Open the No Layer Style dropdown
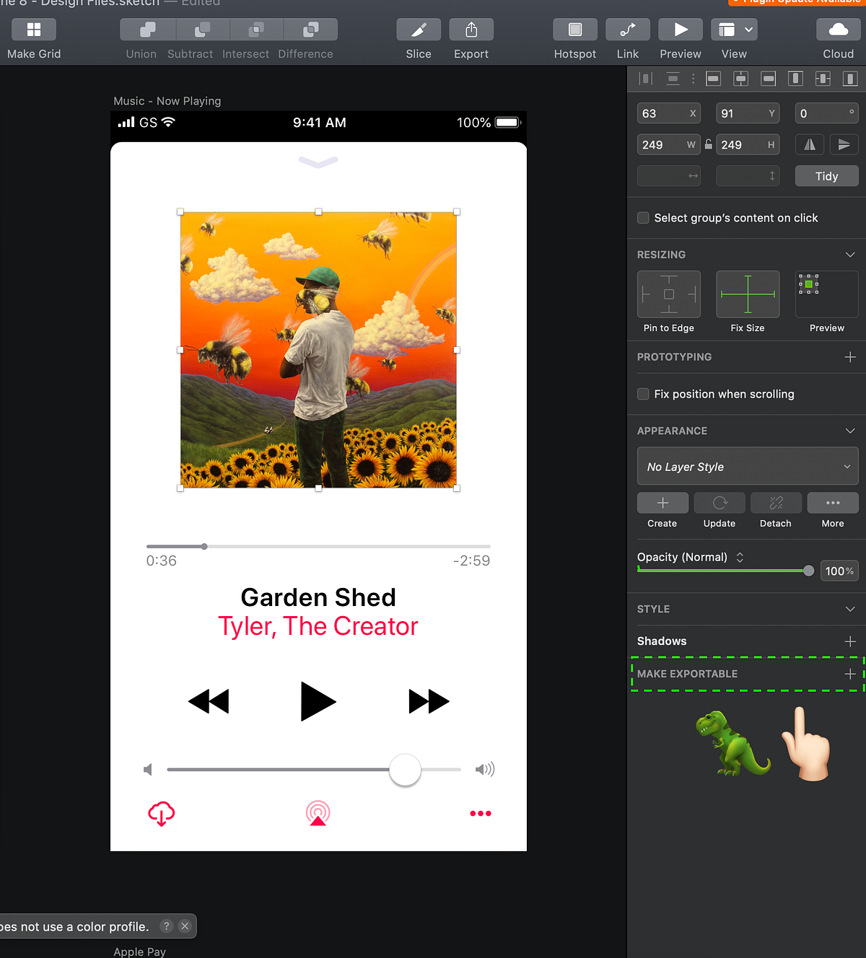 [747, 466]
